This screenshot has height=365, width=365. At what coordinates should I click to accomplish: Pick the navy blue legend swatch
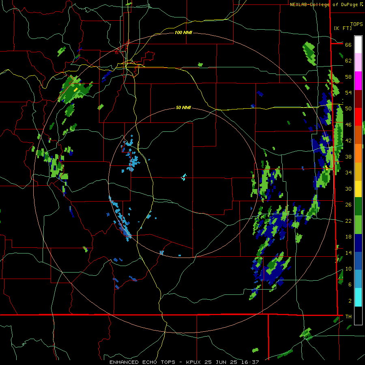click(358, 243)
